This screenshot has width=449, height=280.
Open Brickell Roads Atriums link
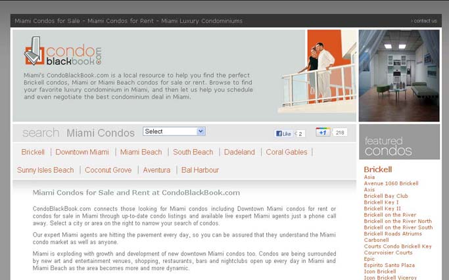392,234
